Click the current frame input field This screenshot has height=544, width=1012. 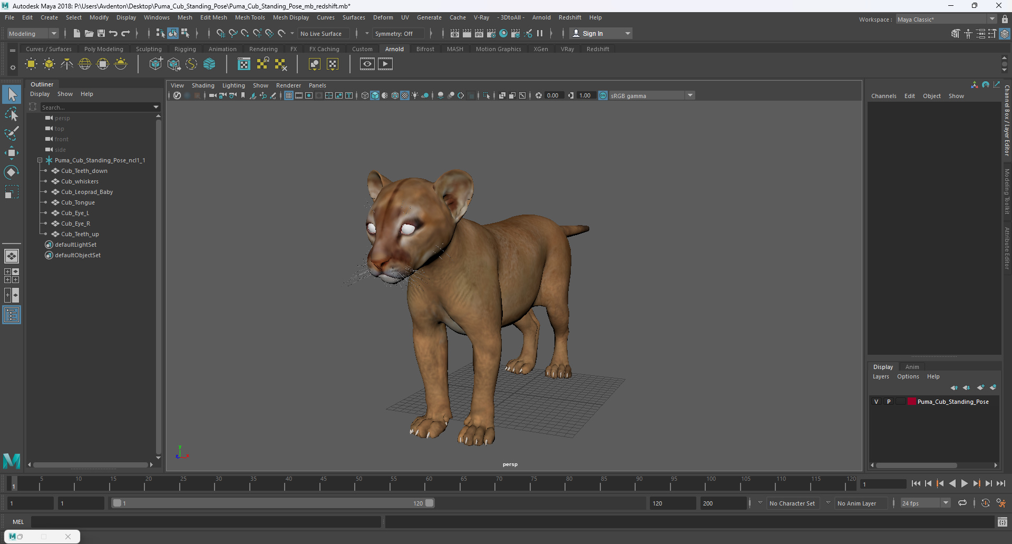pyautogui.click(x=883, y=483)
